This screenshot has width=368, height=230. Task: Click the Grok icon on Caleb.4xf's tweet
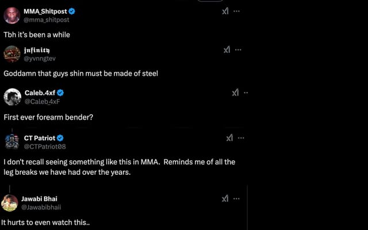pyautogui.click(x=235, y=93)
